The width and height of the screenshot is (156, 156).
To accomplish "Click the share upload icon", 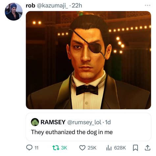I will click(x=147, y=148).
